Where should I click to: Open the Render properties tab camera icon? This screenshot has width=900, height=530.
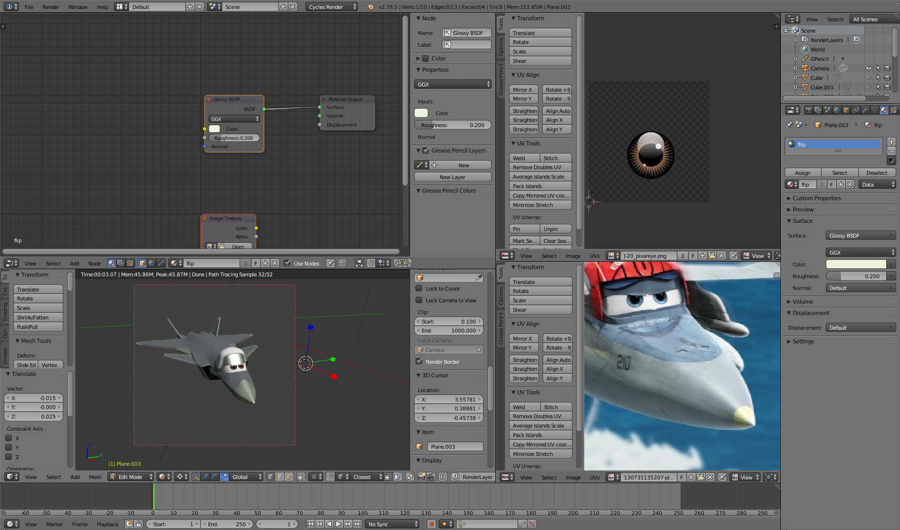pos(809,110)
